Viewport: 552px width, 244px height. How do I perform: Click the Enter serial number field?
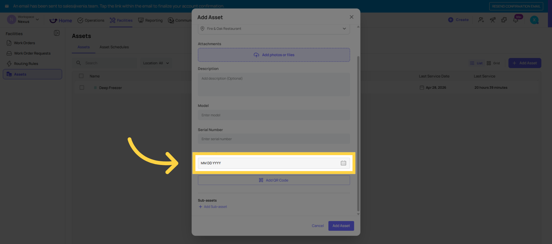tap(274, 139)
